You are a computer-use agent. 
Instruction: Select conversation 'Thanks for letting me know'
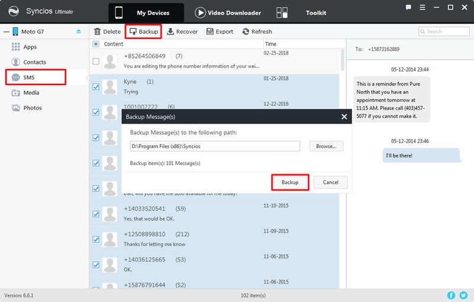pos(214,239)
